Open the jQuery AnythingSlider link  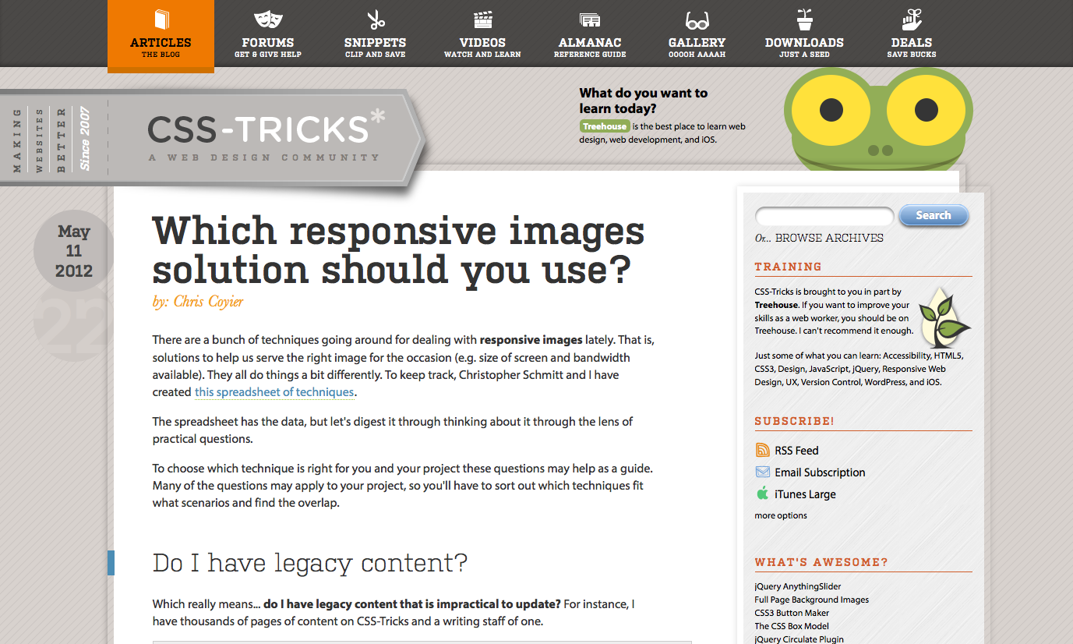(x=797, y=586)
